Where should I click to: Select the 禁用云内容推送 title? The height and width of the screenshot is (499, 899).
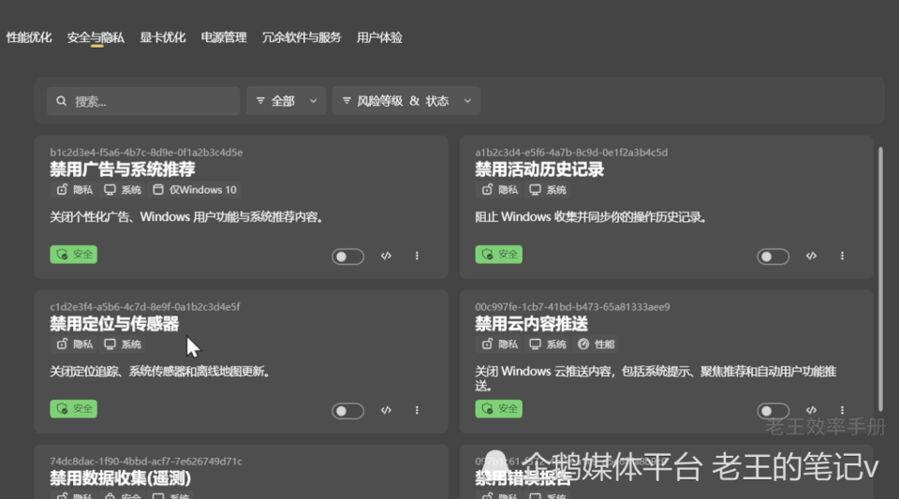tap(532, 324)
